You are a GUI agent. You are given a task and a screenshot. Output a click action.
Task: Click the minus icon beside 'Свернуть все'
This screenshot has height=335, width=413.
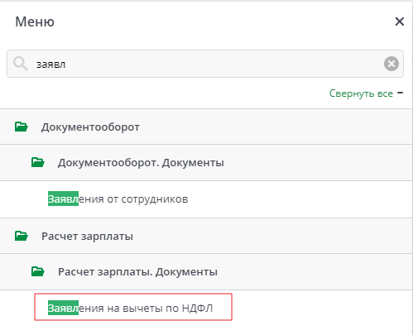(x=400, y=93)
